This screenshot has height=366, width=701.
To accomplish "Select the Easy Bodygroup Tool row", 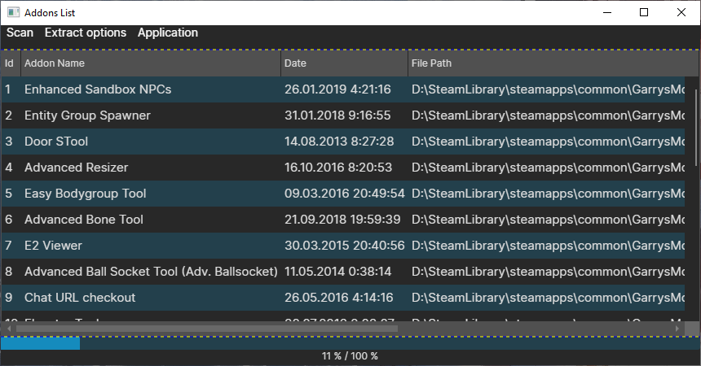I will pos(85,194).
